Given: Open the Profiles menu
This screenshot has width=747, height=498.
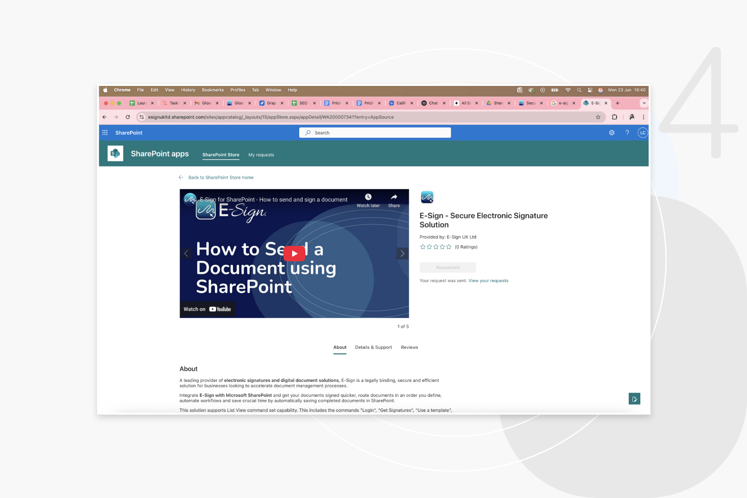Looking at the screenshot, I should coord(238,90).
